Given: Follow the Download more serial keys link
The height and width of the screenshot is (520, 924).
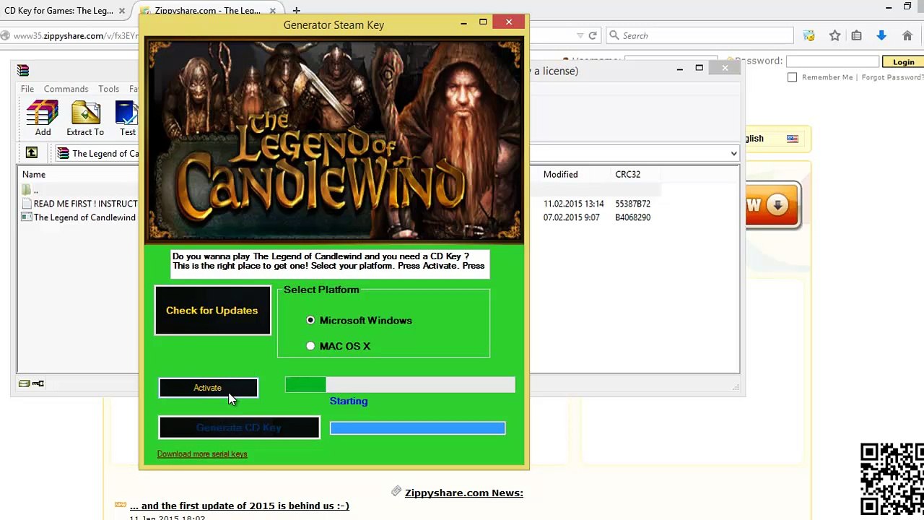Looking at the screenshot, I should click(202, 454).
